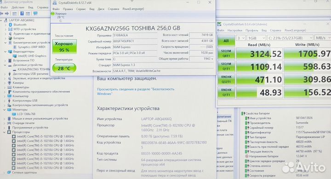Click the scan hardware monitor toolbar icon

[35, 13]
